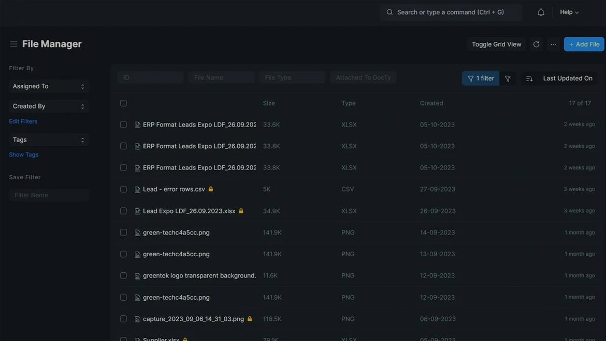Tick checkbox for Lead Expo LDF_26.09.2023.xlsx
Viewport: 606px width, 341px height.
(123, 211)
